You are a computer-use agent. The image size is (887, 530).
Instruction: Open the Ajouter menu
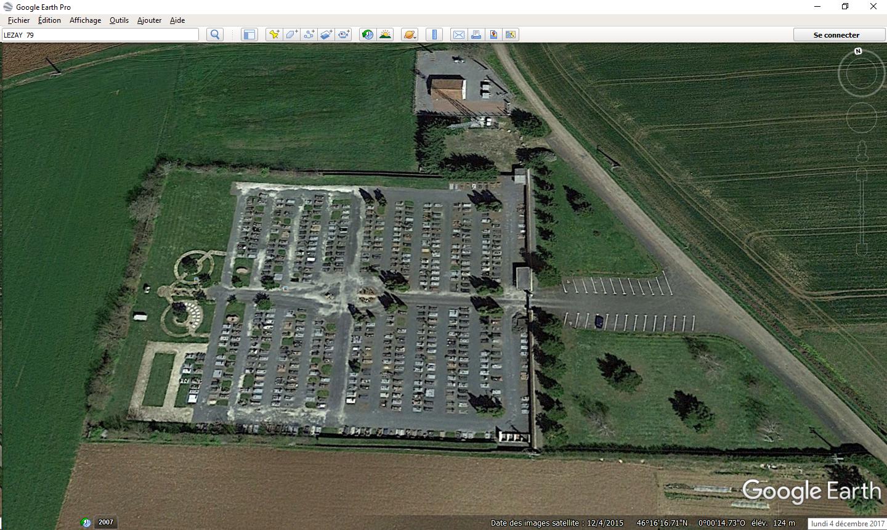tap(149, 20)
